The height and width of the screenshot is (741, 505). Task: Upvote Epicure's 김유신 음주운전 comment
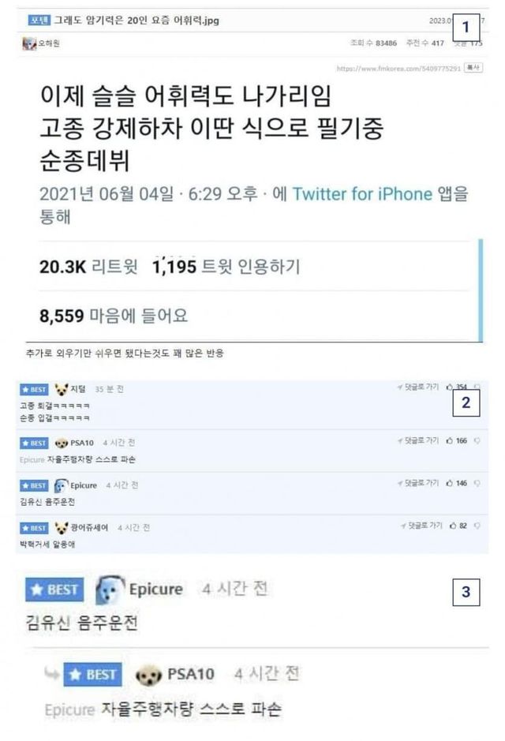[449, 483]
